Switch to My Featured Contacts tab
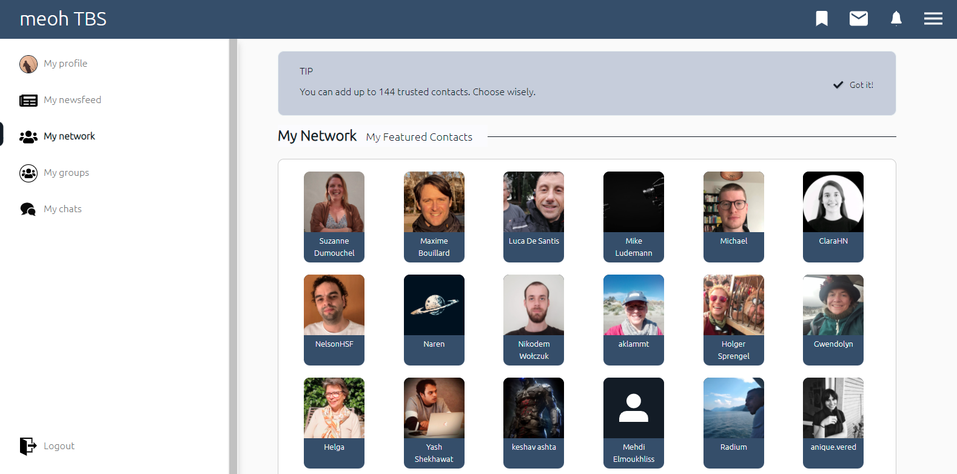The width and height of the screenshot is (957, 474). coord(419,137)
